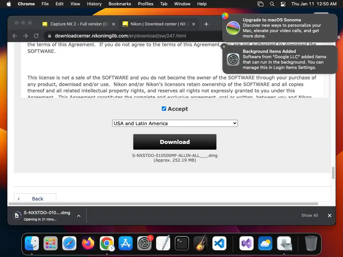Screen dimensions: 343x257
Task: Switch to Nikon Download center tab
Action: click(x=158, y=24)
